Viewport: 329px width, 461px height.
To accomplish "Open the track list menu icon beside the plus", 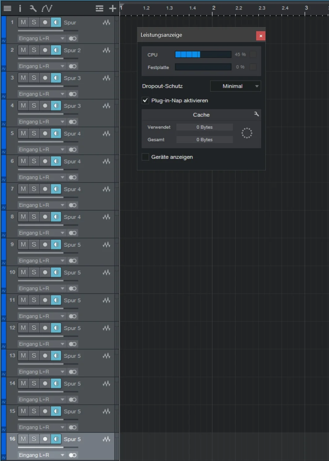I will coord(99,8).
